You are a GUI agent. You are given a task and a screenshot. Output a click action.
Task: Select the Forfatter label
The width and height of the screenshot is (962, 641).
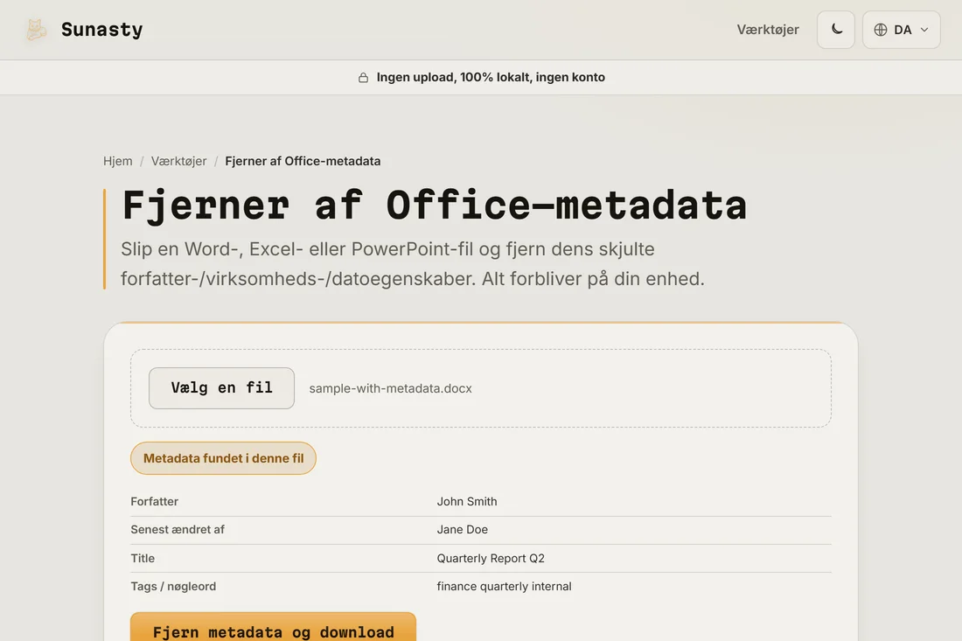[x=155, y=501]
